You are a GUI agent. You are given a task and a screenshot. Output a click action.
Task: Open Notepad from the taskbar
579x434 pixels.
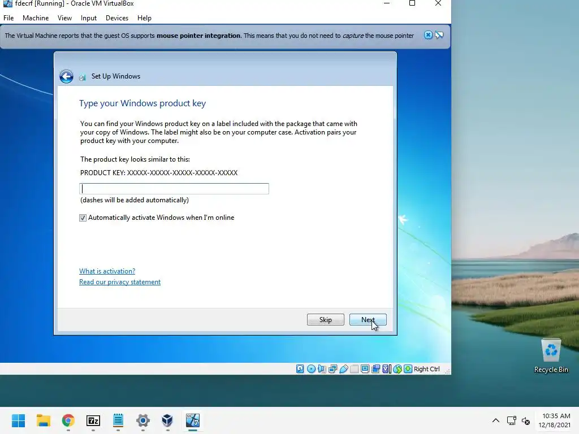[118, 420]
